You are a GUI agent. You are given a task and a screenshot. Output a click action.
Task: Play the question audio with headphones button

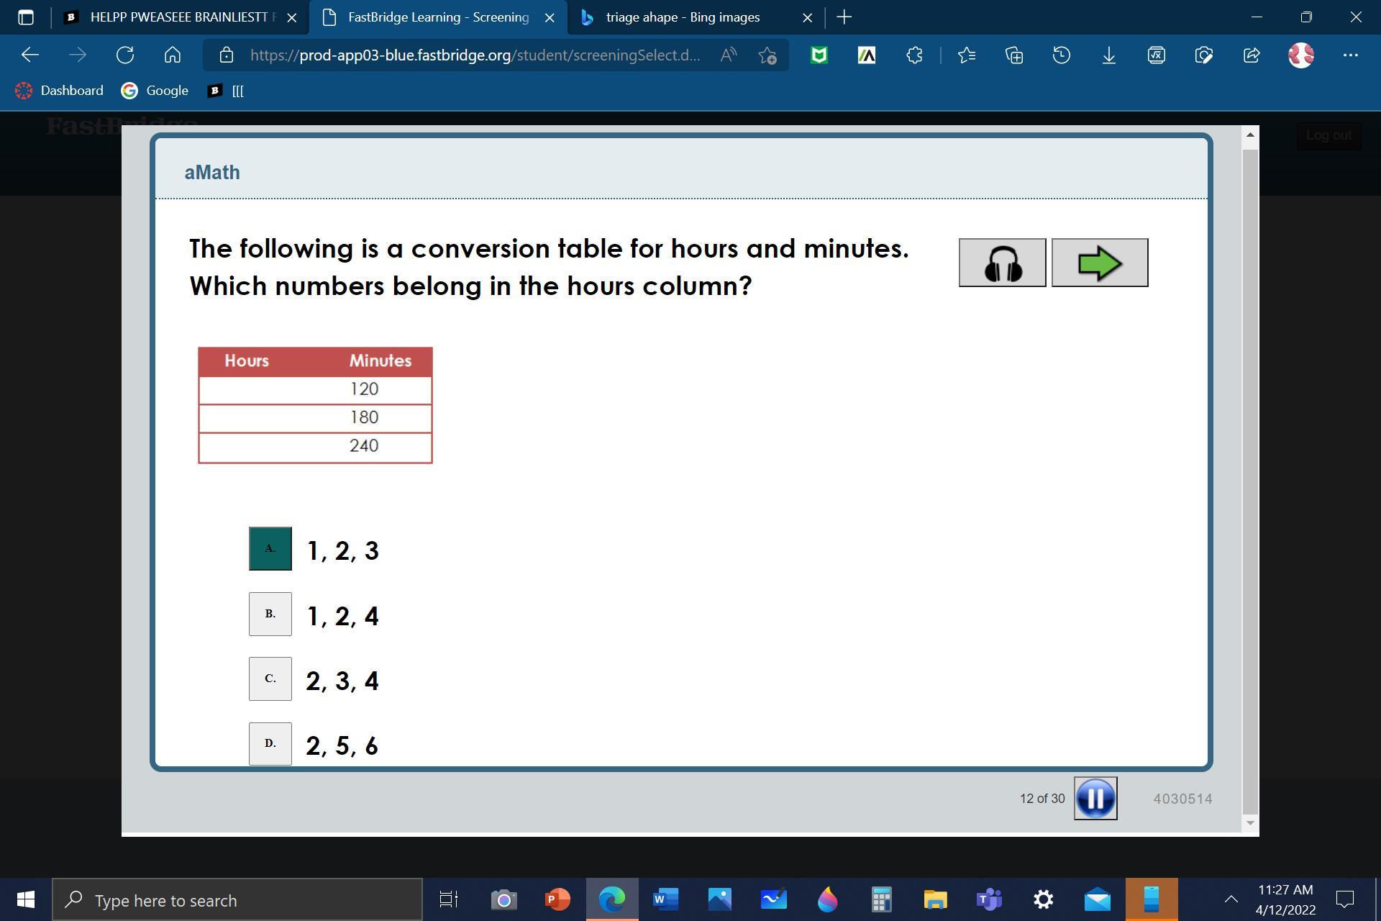(x=1002, y=263)
